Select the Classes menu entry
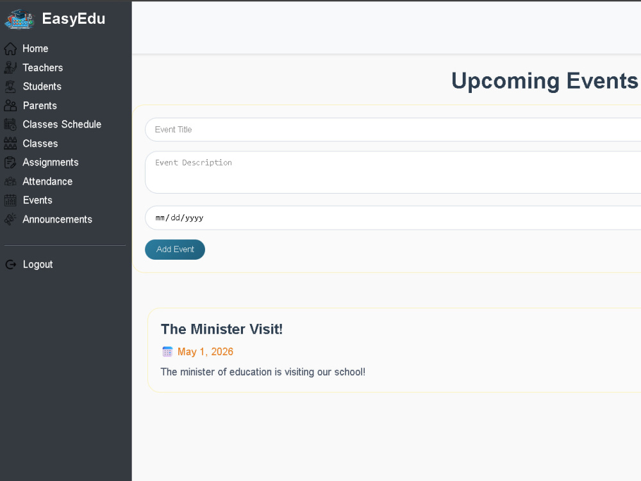This screenshot has width=641, height=481. [40, 144]
